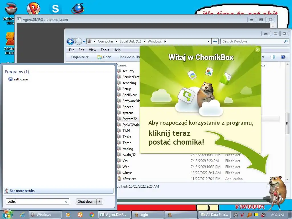Screen dimensions: 292x219
Task: Launch Internet Explorer from taskbar
Action: tap(23, 215)
